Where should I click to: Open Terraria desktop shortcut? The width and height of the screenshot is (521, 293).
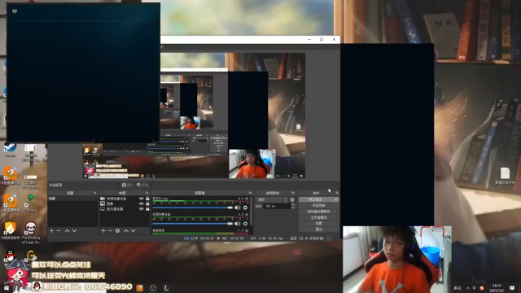click(31, 203)
